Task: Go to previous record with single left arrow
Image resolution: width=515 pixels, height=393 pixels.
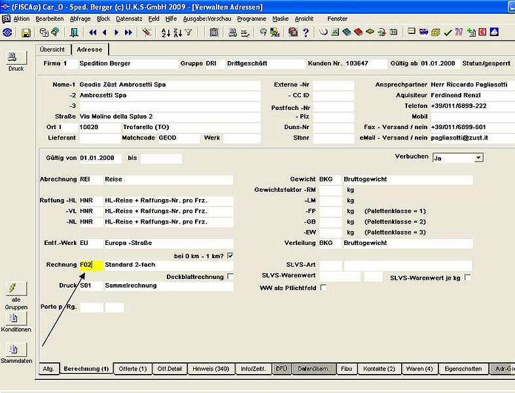Action: point(105,32)
